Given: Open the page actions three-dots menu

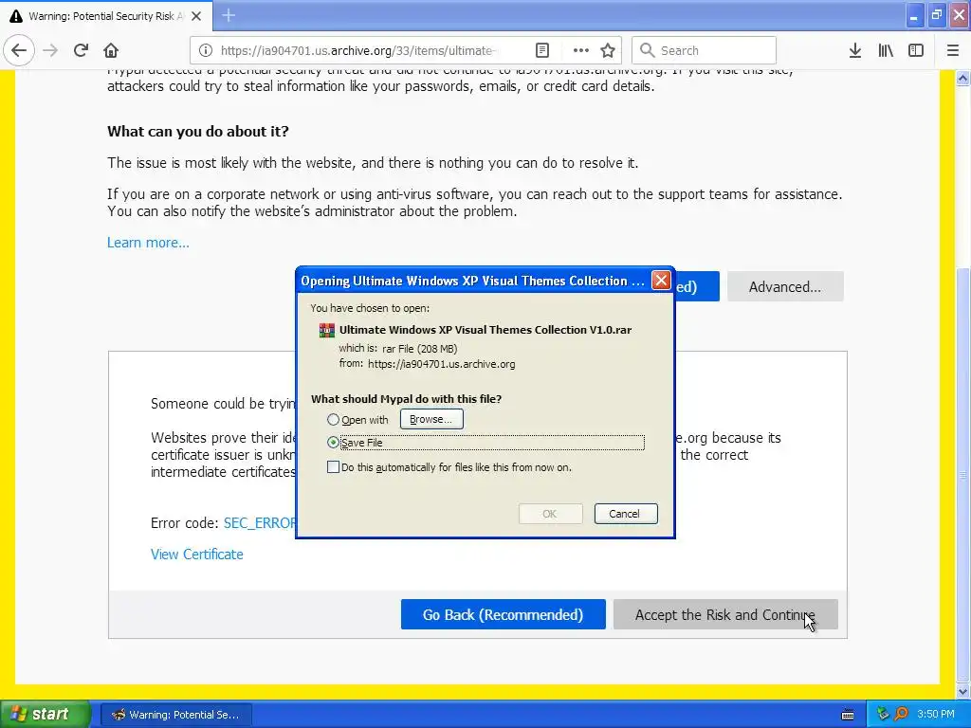Looking at the screenshot, I should (x=581, y=50).
